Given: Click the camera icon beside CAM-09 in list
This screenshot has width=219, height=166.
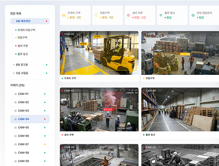Looking at the screenshot, I should pyautogui.click(x=16, y=161).
